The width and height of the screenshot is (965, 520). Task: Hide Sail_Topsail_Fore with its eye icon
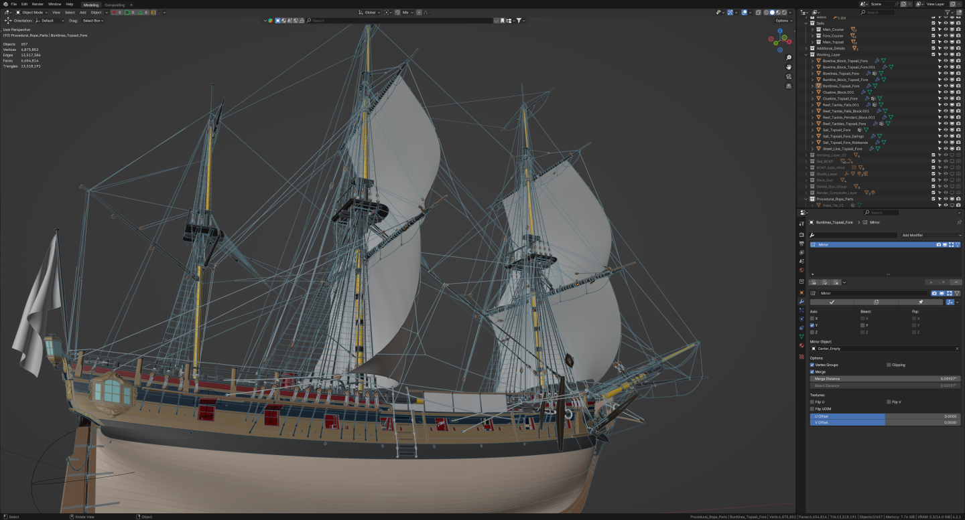946,130
